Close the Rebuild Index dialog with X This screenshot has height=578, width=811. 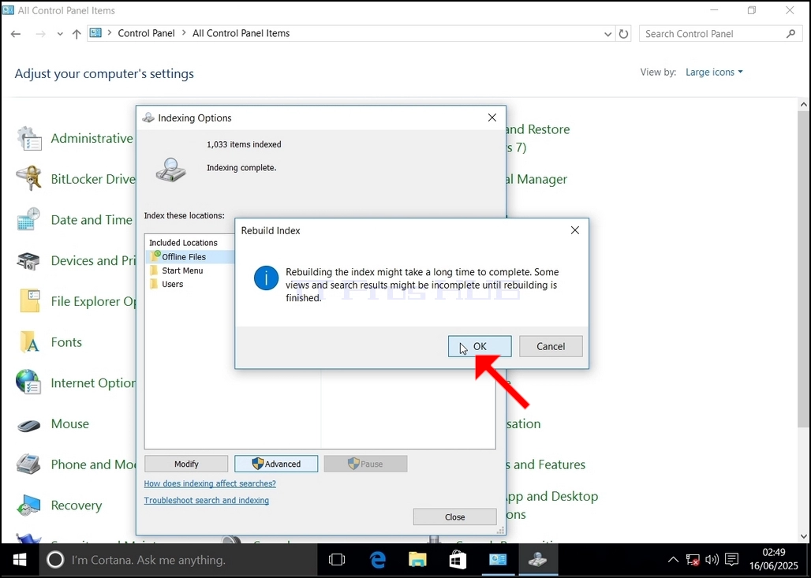(574, 230)
